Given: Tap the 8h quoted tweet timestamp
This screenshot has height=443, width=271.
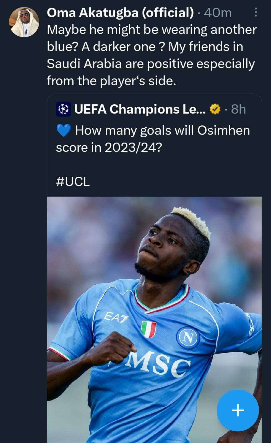Looking at the screenshot, I should pyautogui.click(x=238, y=109).
